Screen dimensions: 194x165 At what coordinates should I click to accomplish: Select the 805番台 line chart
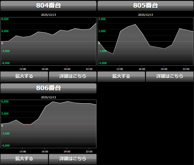point(145,41)
